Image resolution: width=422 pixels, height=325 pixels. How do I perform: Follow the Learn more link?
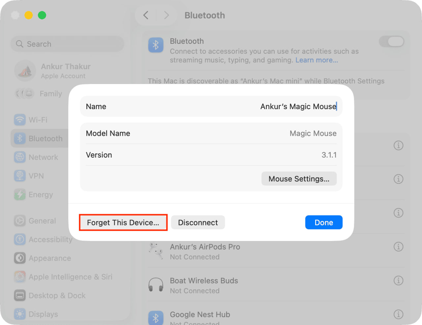tap(317, 60)
